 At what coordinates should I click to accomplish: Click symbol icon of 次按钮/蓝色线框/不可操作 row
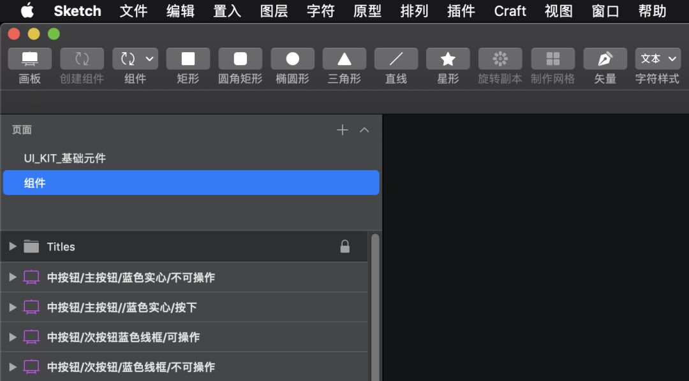coord(31,367)
